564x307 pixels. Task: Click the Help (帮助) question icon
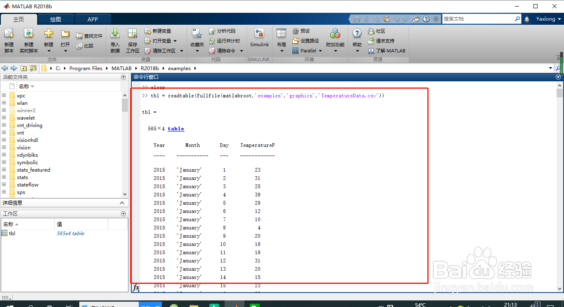tap(357, 33)
